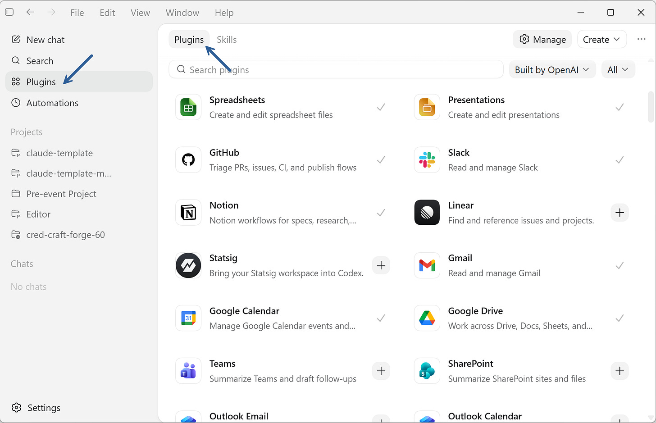
Task: Open the Outlook Calendar plugin title
Action: click(485, 416)
